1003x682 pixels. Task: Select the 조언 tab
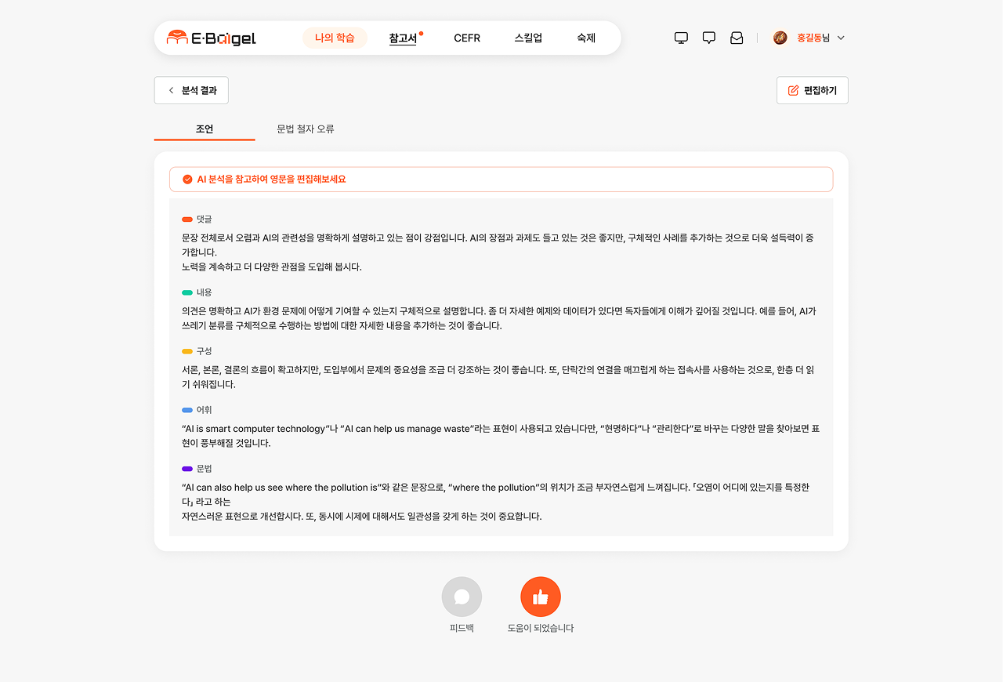(204, 129)
